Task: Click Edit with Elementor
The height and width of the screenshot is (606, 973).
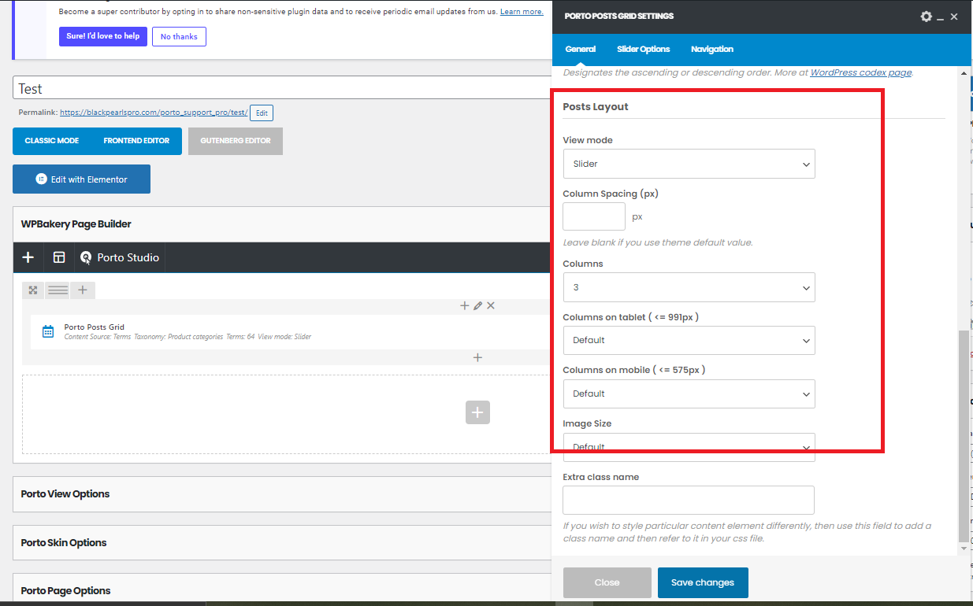Action: (81, 179)
